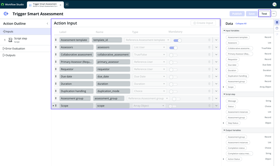
Task: Grab drag handle of Duration row
Action: click(56, 84)
